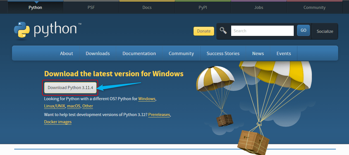This screenshot has height=155, width=349.
Task: Open the Prereleases link
Action: point(159,115)
